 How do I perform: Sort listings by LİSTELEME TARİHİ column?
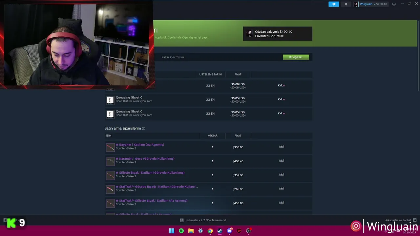(x=211, y=74)
